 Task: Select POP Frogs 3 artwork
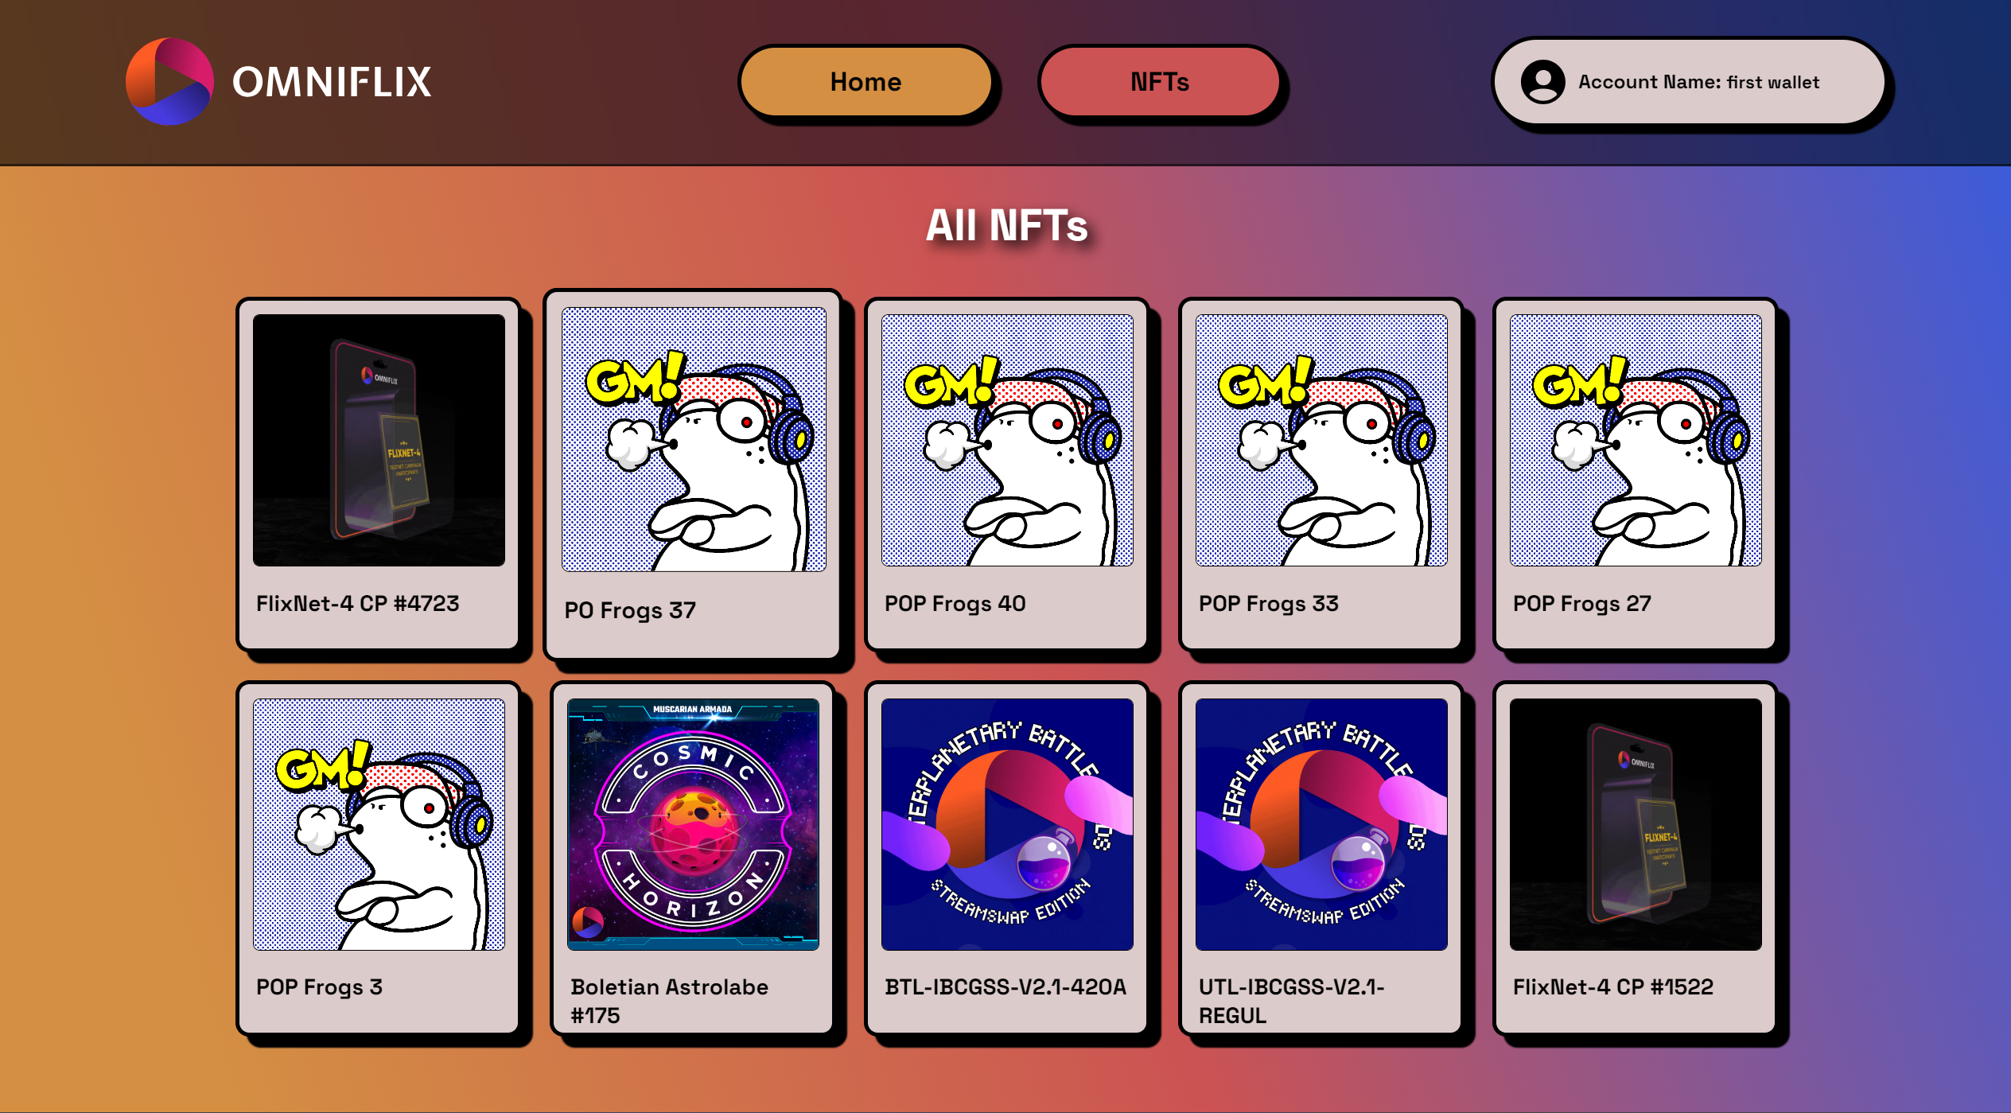pos(379,824)
